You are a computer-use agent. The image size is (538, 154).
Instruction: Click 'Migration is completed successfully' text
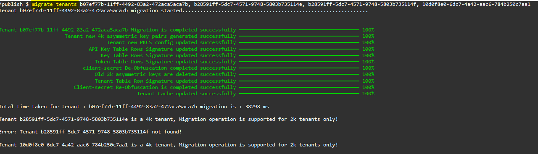183,30
